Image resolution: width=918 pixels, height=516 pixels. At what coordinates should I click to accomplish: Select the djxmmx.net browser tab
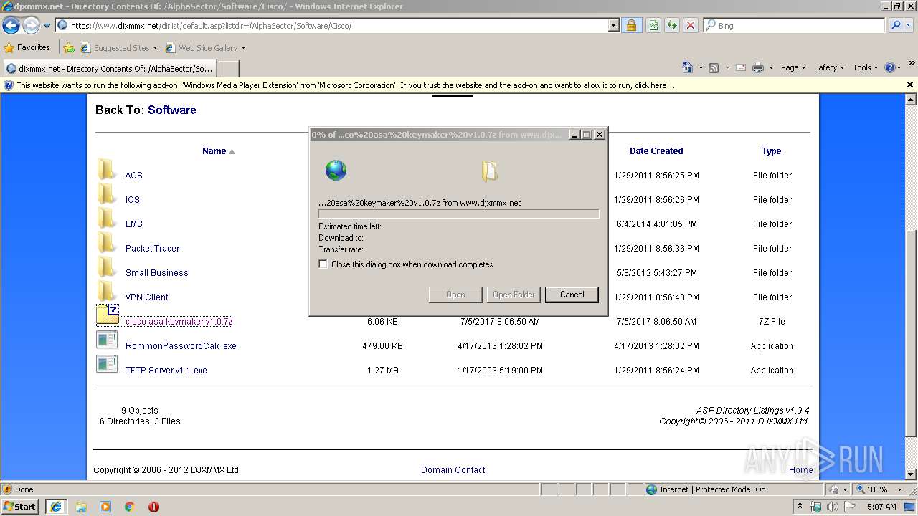point(108,69)
